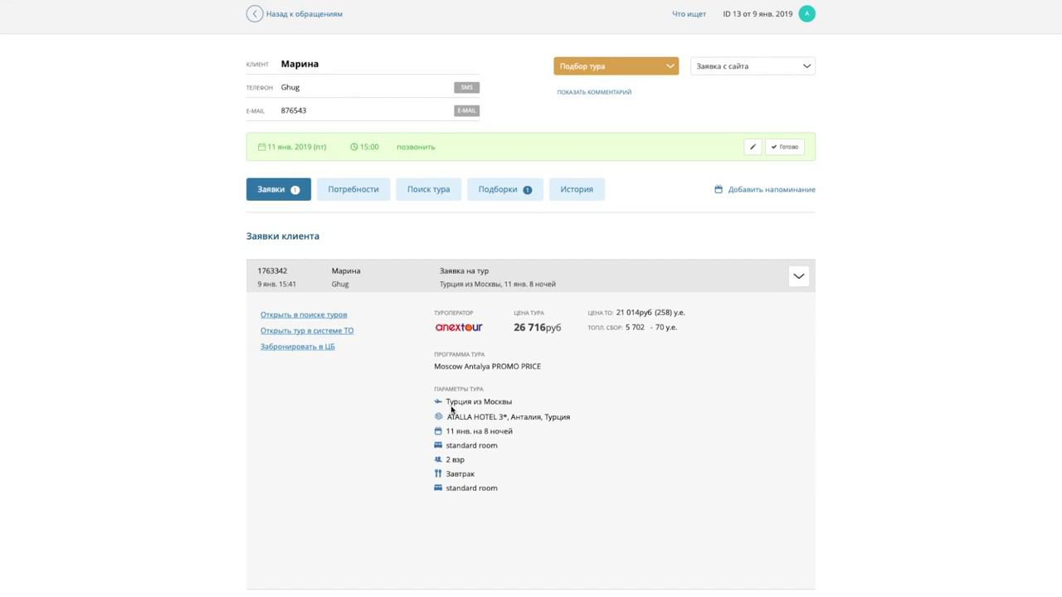
Task: Mark reminder done with Готово
Action: coord(784,147)
